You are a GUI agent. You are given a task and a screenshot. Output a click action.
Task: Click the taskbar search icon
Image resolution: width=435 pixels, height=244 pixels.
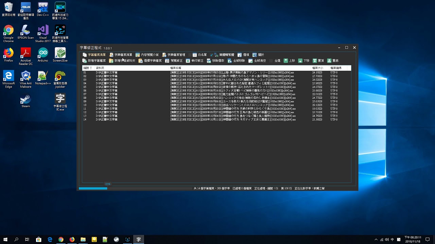pos(16,240)
